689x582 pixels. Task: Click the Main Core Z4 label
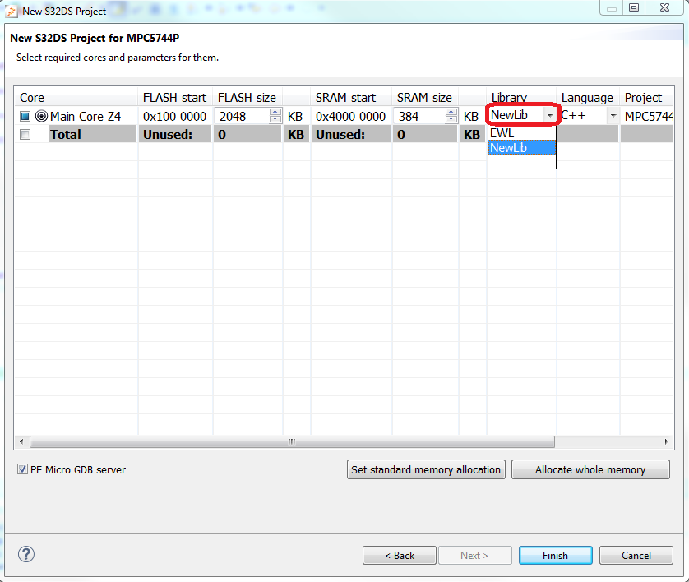[x=86, y=117]
